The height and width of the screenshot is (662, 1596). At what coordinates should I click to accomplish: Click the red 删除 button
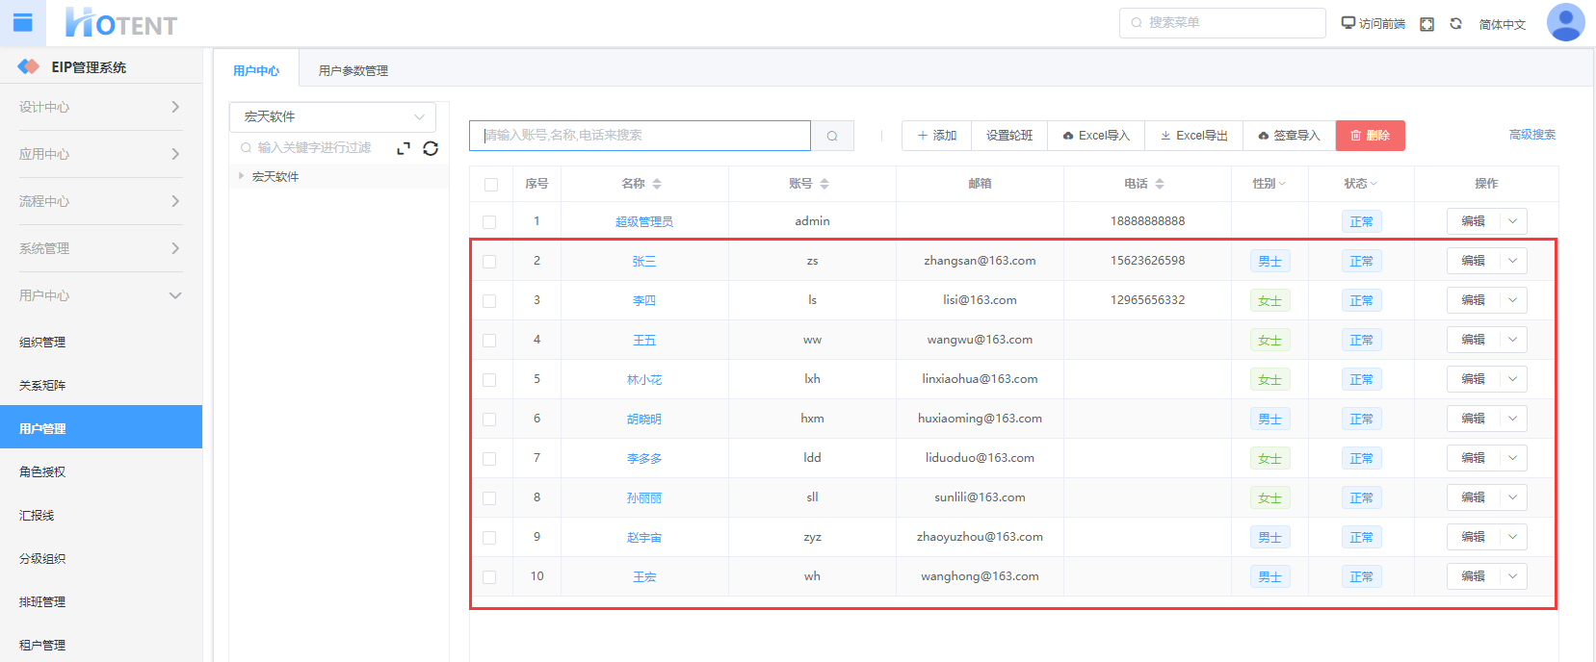tap(1370, 136)
